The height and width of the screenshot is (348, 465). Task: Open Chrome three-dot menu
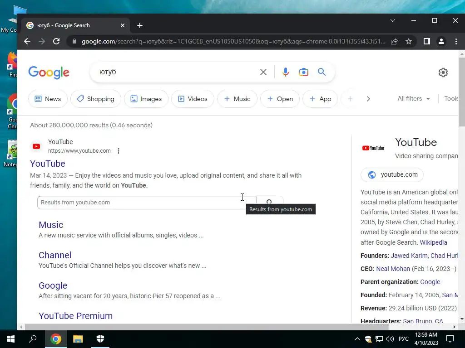tap(456, 41)
